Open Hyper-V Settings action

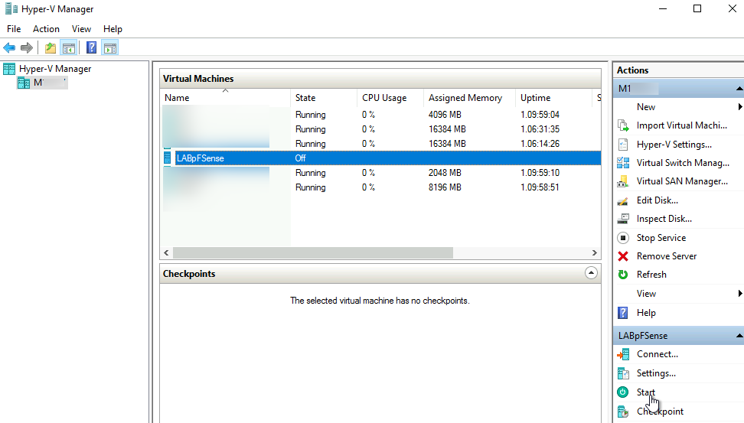point(674,145)
